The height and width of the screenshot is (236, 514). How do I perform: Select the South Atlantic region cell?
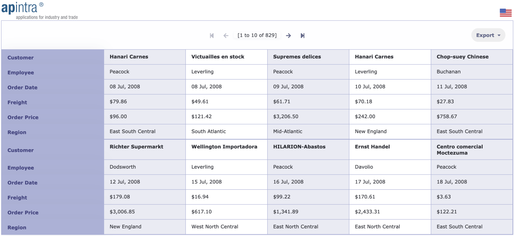[x=226, y=132]
